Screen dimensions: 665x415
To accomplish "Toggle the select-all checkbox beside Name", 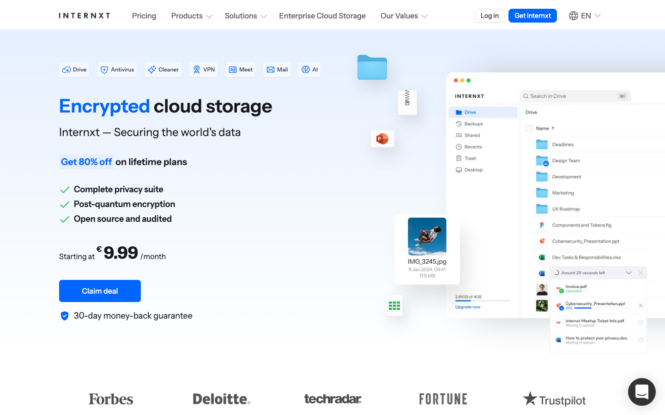I will click(529, 128).
